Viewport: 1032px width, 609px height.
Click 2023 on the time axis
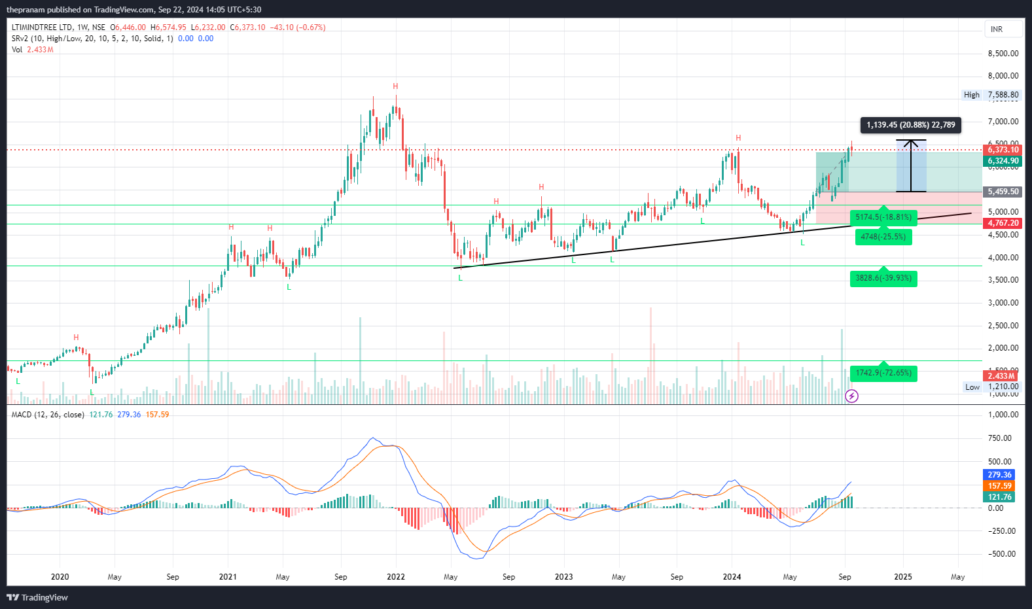(563, 577)
